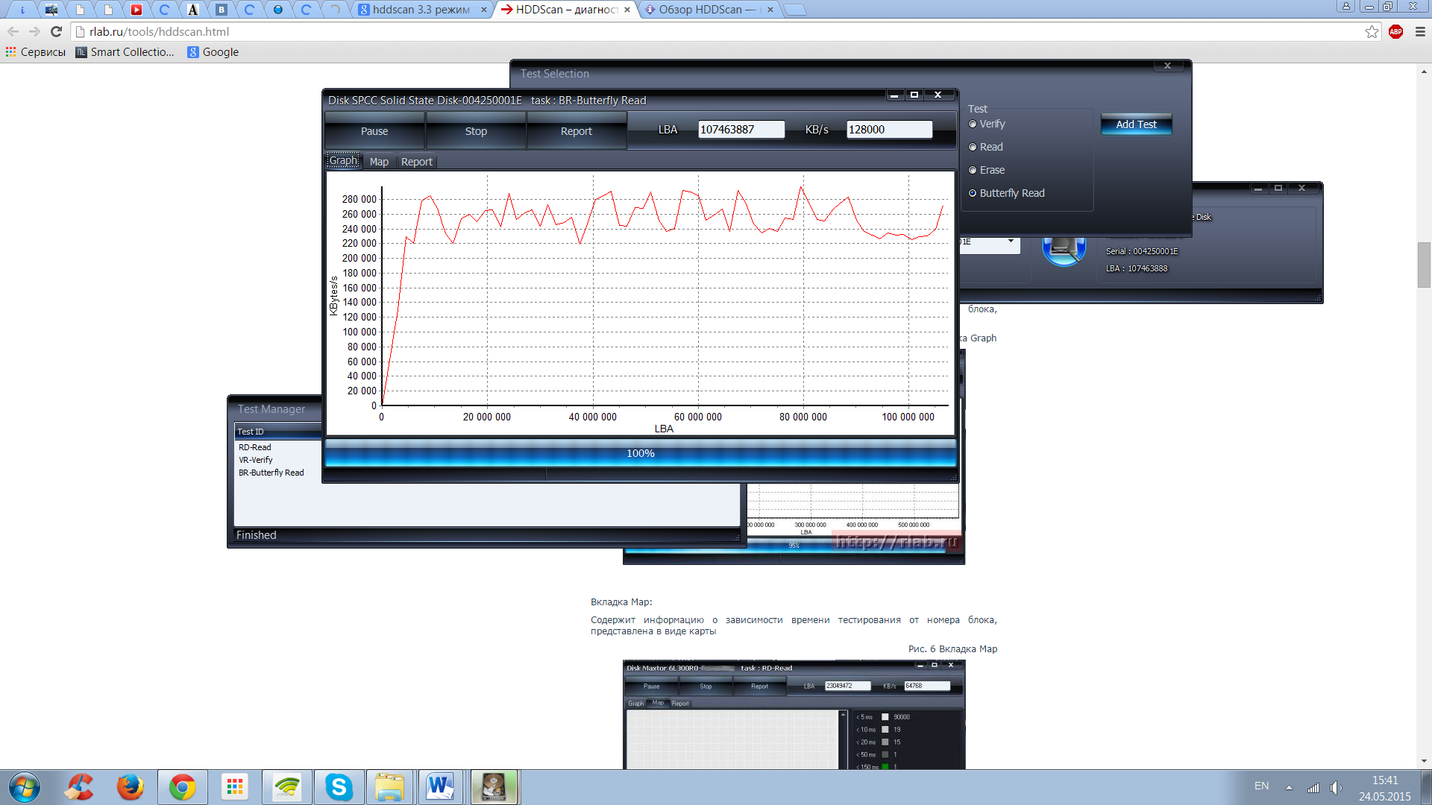This screenshot has width=1432, height=805.
Task: Close the Test Selection window
Action: (x=1167, y=66)
